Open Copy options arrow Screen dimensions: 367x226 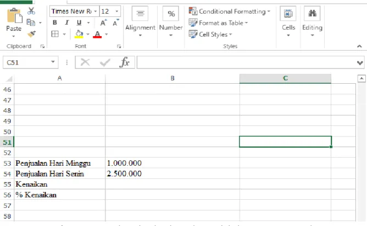point(40,22)
